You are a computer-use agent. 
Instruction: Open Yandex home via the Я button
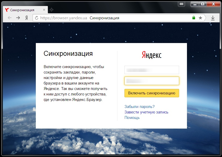tap(26, 18)
